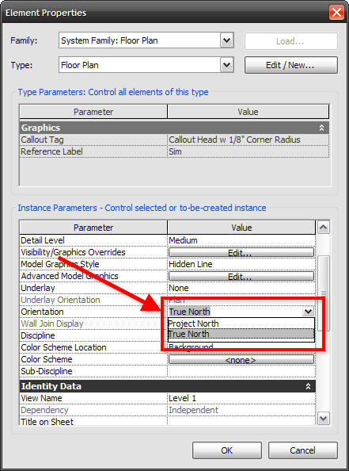Open the Orientation value dropdown arrow
This screenshot has height=471, width=349.
coord(308,312)
